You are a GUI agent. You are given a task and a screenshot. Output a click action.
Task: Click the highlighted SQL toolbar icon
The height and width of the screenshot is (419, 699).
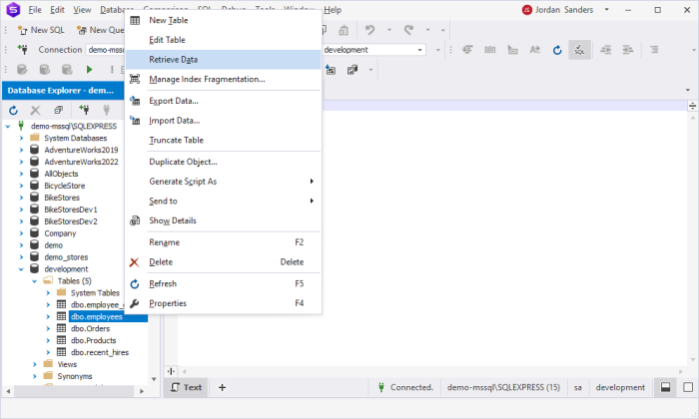click(x=579, y=50)
